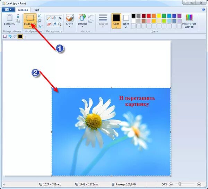
Task: Open the Paint file menu button
Action: [8, 10]
